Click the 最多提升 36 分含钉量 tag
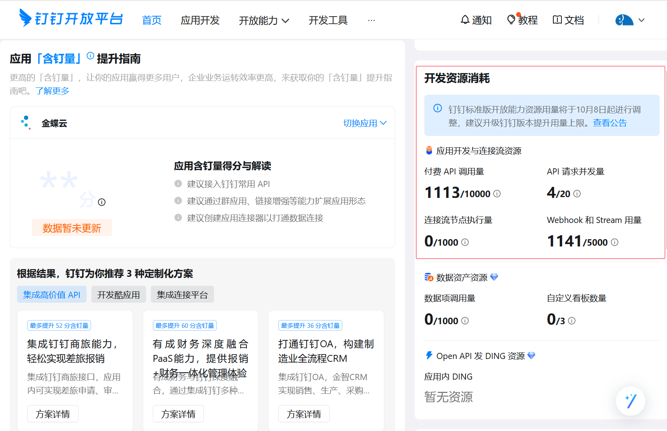 [310, 325]
